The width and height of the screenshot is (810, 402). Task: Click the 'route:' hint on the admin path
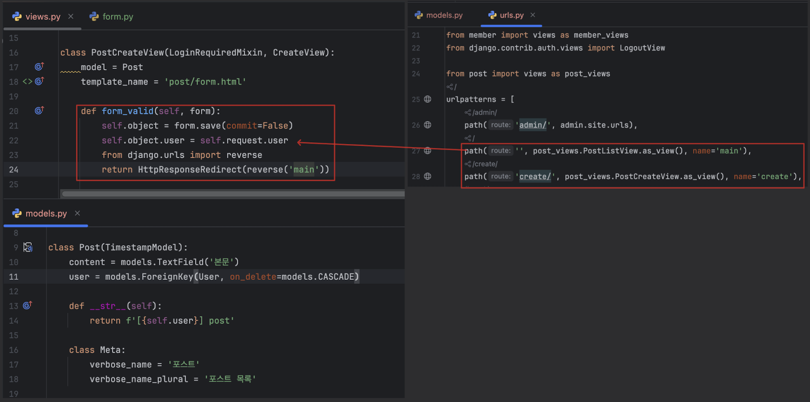pyautogui.click(x=501, y=125)
